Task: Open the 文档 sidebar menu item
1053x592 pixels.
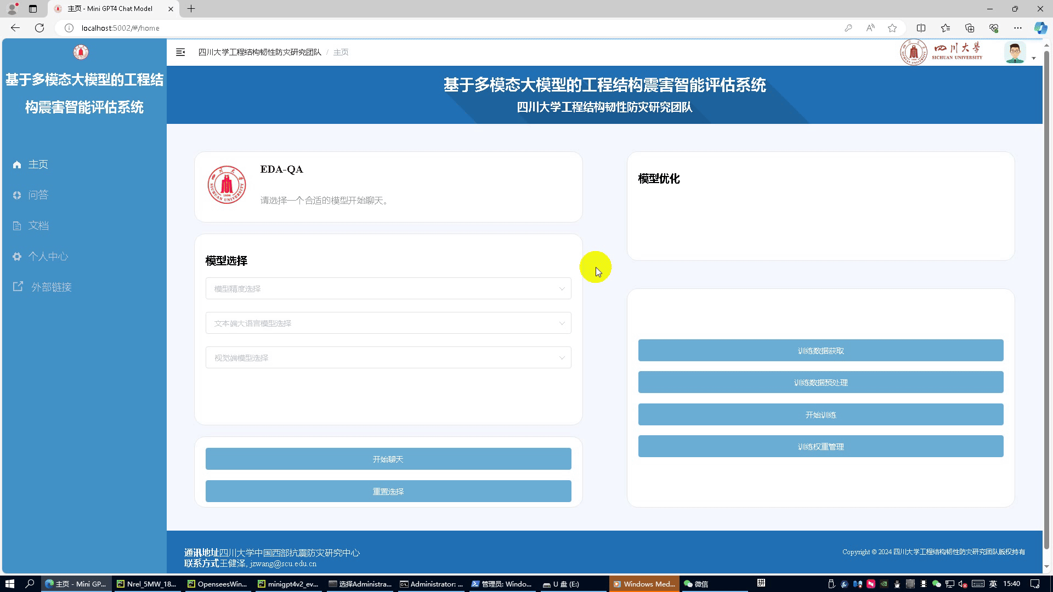Action: point(83,226)
